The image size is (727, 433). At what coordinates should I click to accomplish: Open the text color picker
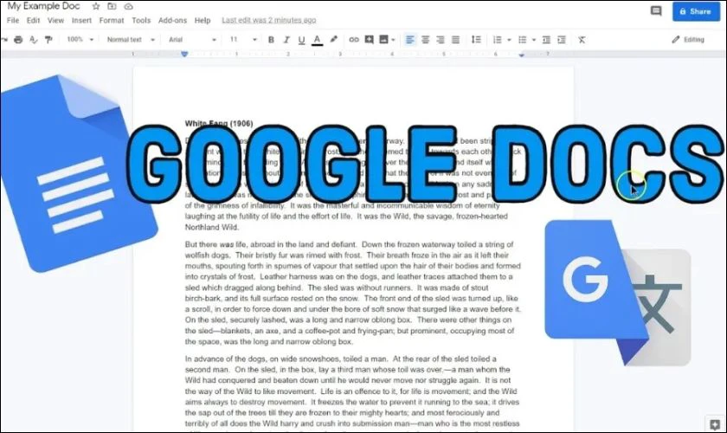click(317, 40)
